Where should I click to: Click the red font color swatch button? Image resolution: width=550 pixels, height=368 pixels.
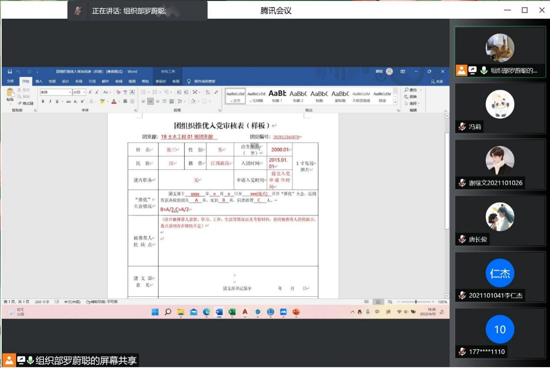(113, 101)
